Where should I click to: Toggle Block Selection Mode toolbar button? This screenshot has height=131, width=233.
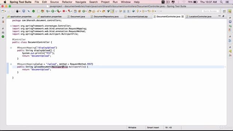click(125, 11)
